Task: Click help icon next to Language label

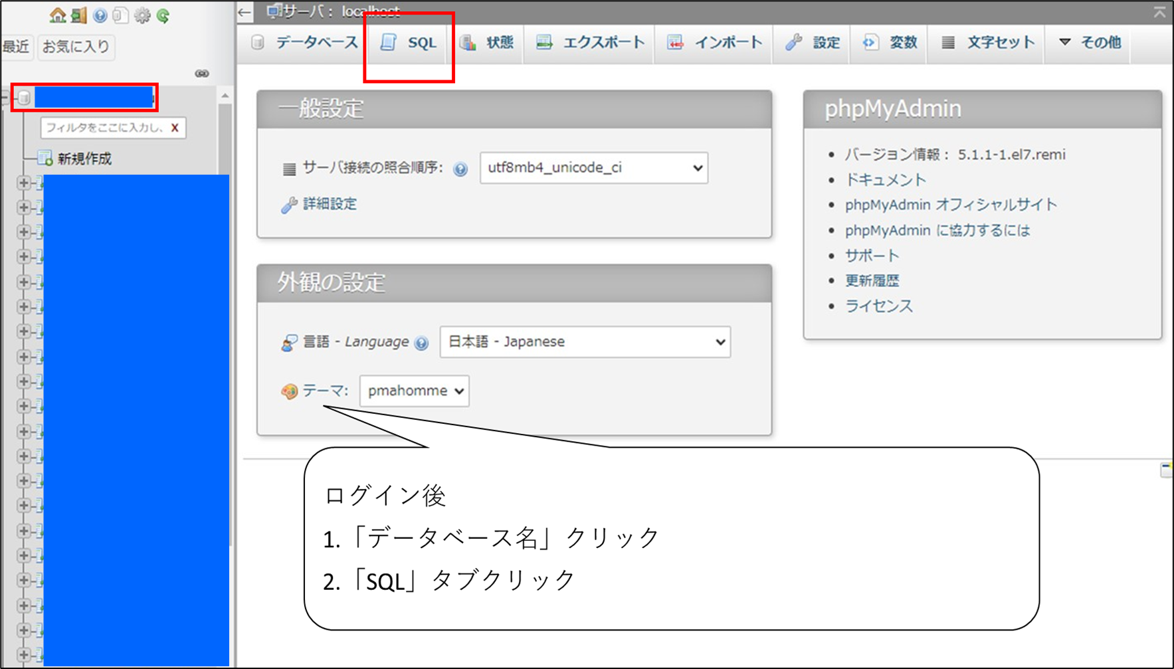Action: (x=421, y=343)
